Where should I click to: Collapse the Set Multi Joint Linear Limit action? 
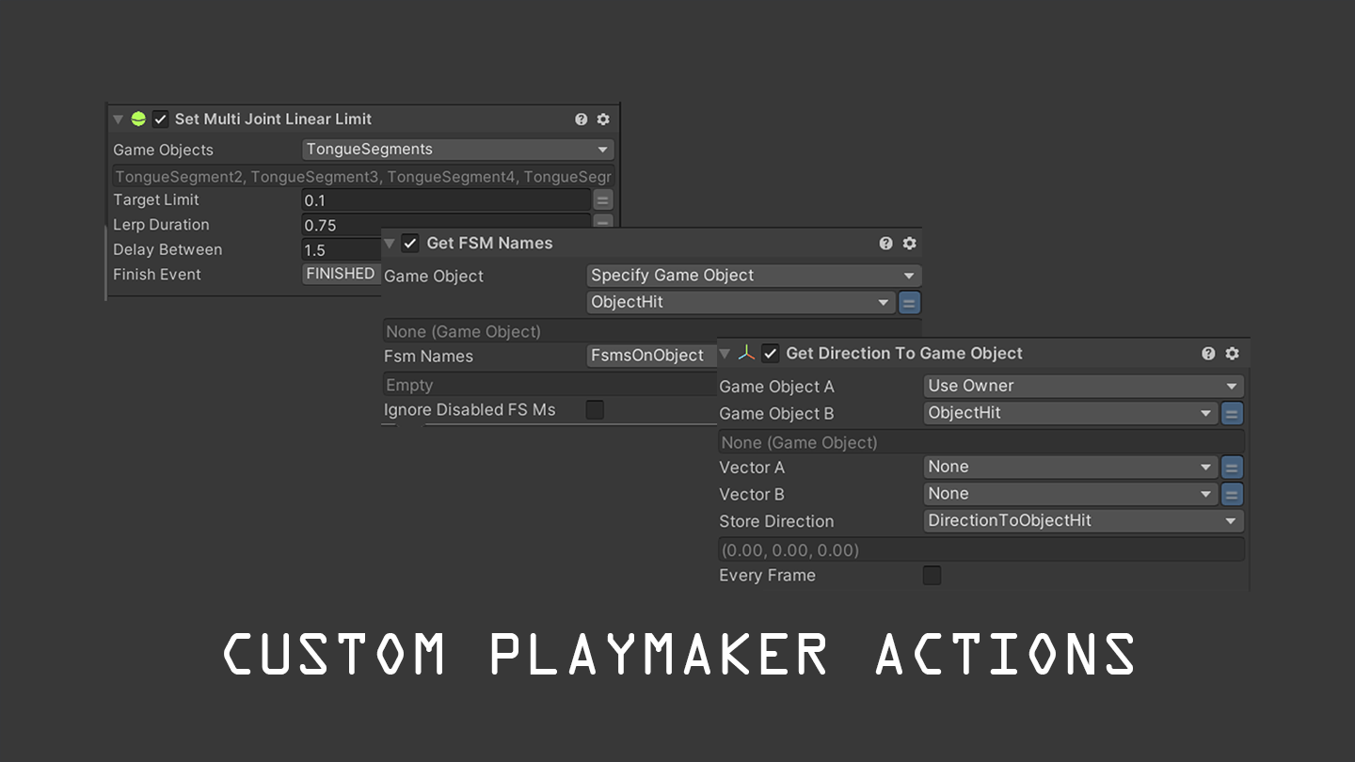click(x=118, y=119)
